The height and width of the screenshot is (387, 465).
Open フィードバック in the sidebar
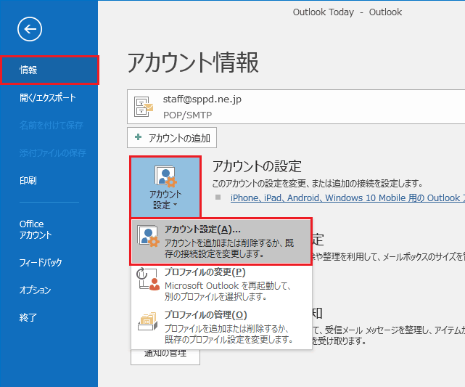[x=41, y=262]
